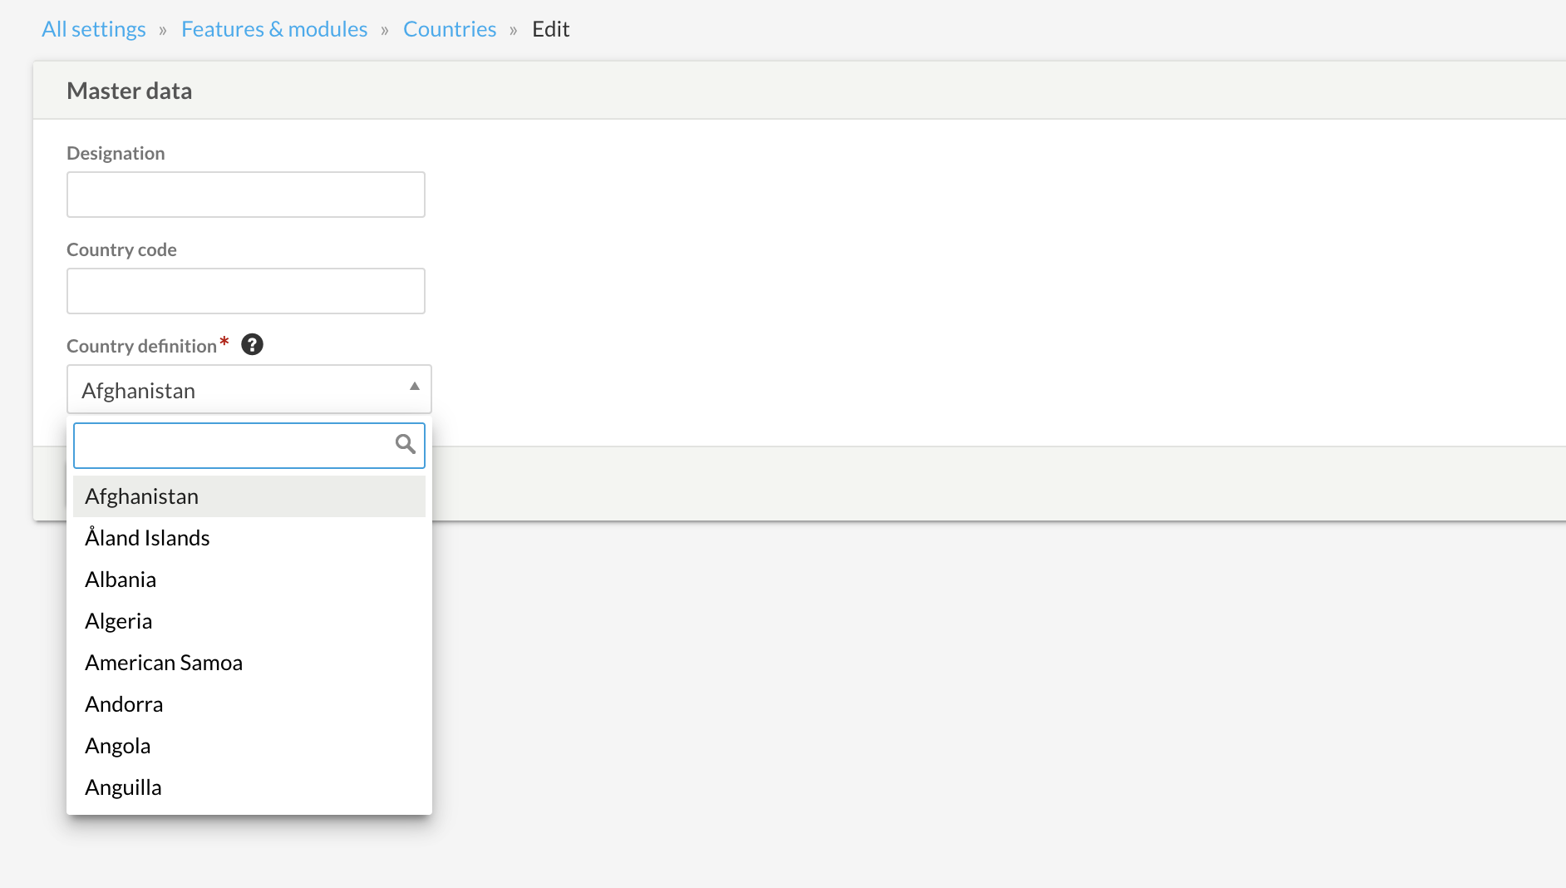Go to All settings breadcrumb
Viewport: 1566px width, 888px height.
pyautogui.click(x=94, y=29)
